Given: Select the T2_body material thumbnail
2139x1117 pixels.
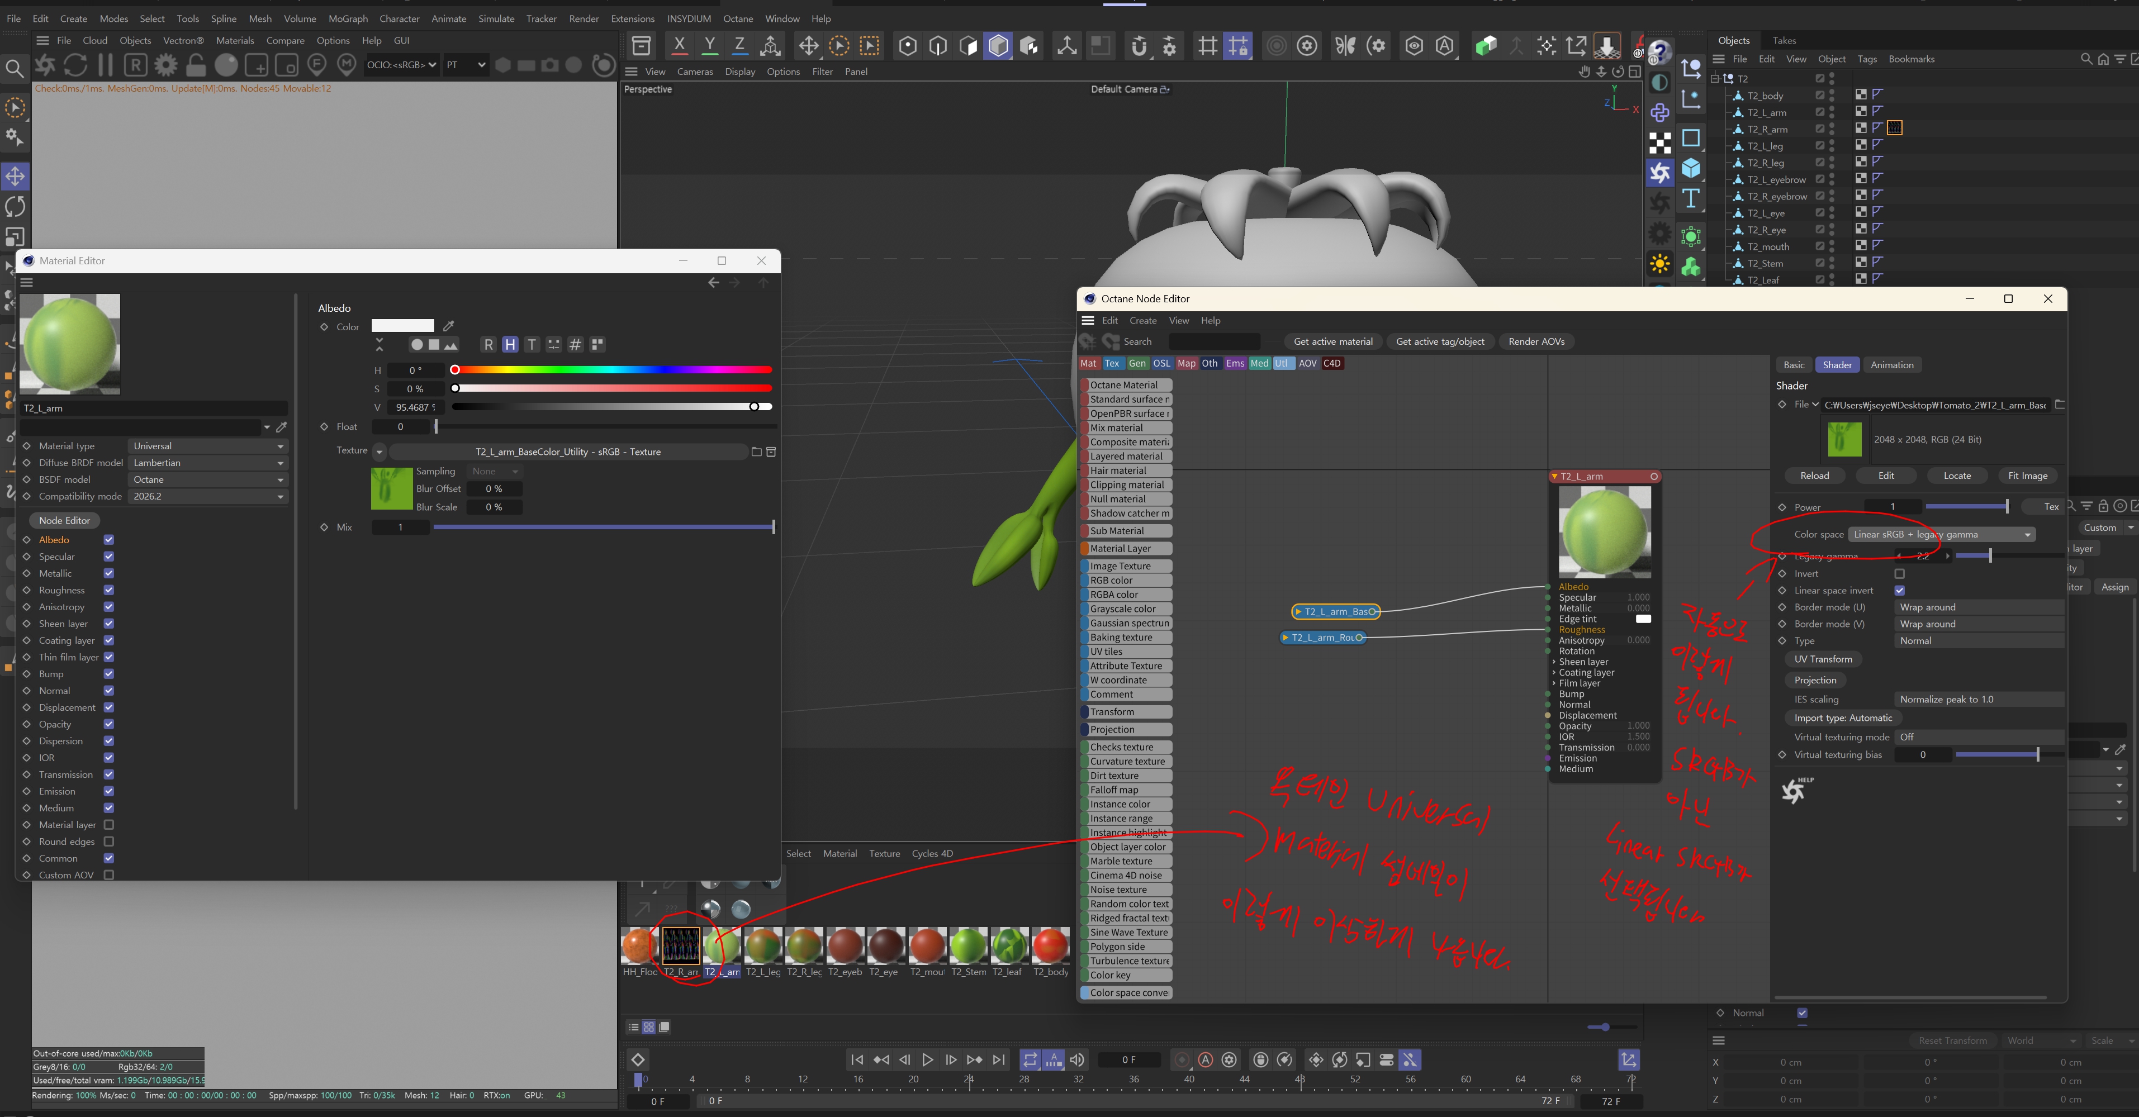Looking at the screenshot, I should 1050,946.
